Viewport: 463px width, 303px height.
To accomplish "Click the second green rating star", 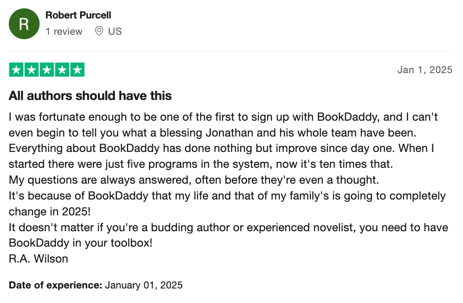I will point(31,70).
